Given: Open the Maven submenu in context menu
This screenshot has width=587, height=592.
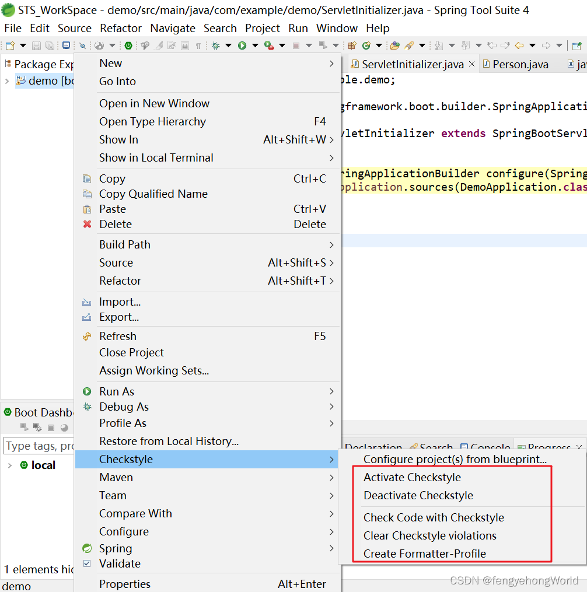Looking at the screenshot, I should [x=207, y=477].
